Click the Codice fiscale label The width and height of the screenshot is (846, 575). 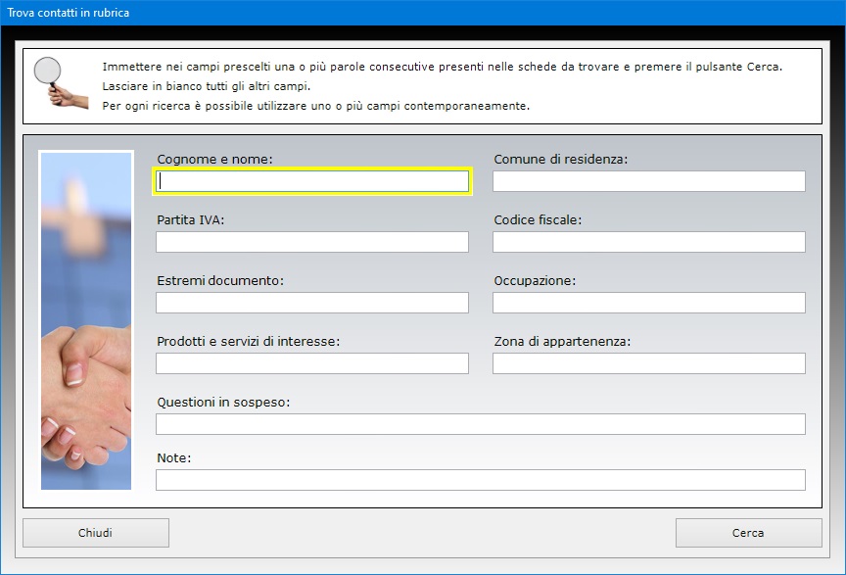point(538,219)
